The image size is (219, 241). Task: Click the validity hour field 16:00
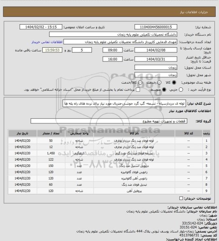[112, 59]
